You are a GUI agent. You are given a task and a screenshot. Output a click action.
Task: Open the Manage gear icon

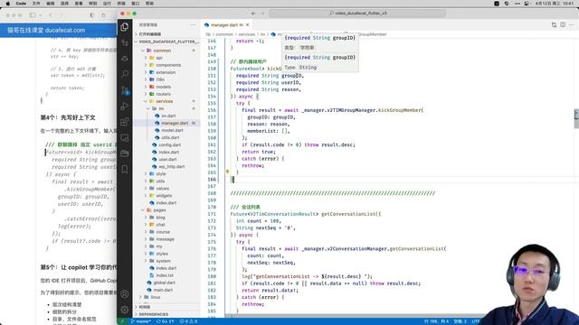click(x=125, y=310)
